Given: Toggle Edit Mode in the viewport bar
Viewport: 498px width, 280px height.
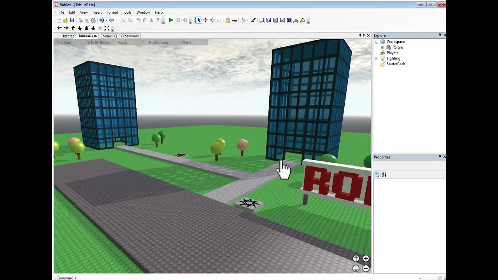Looking at the screenshot, I should (98, 42).
